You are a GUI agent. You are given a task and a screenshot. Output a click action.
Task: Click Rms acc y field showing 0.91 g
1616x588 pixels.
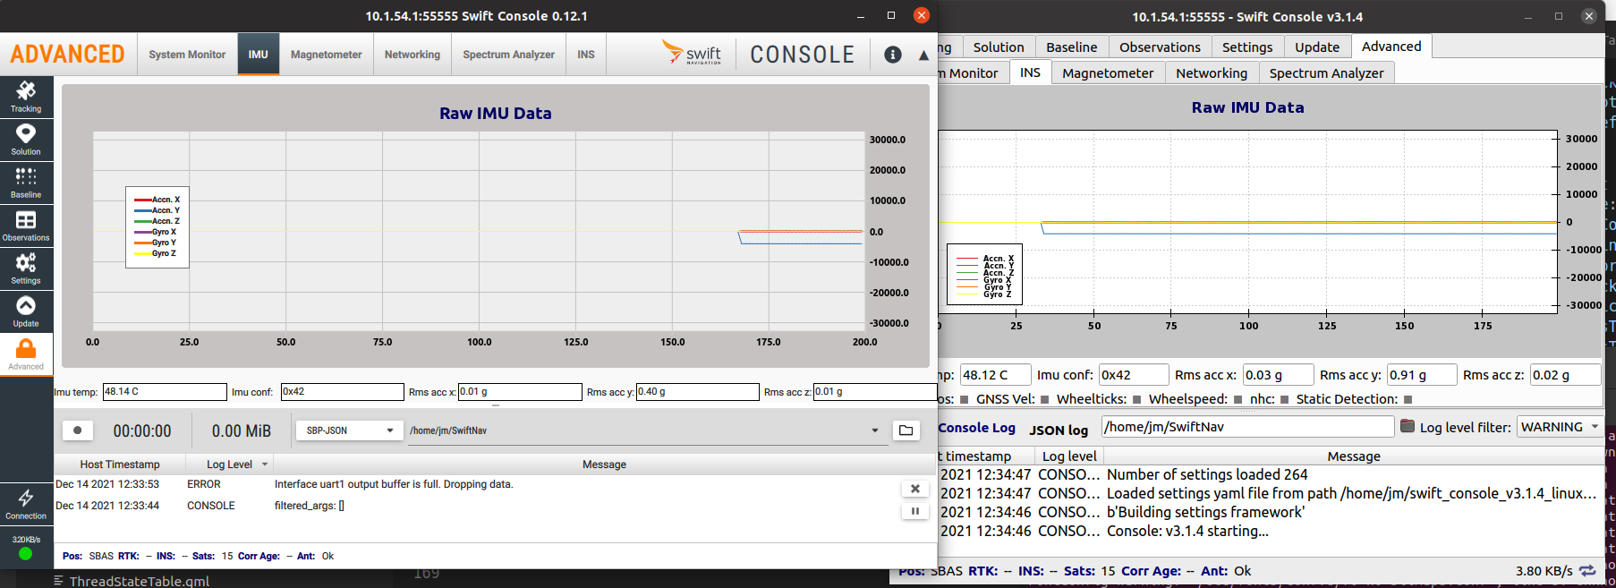click(x=1422, y=375)
